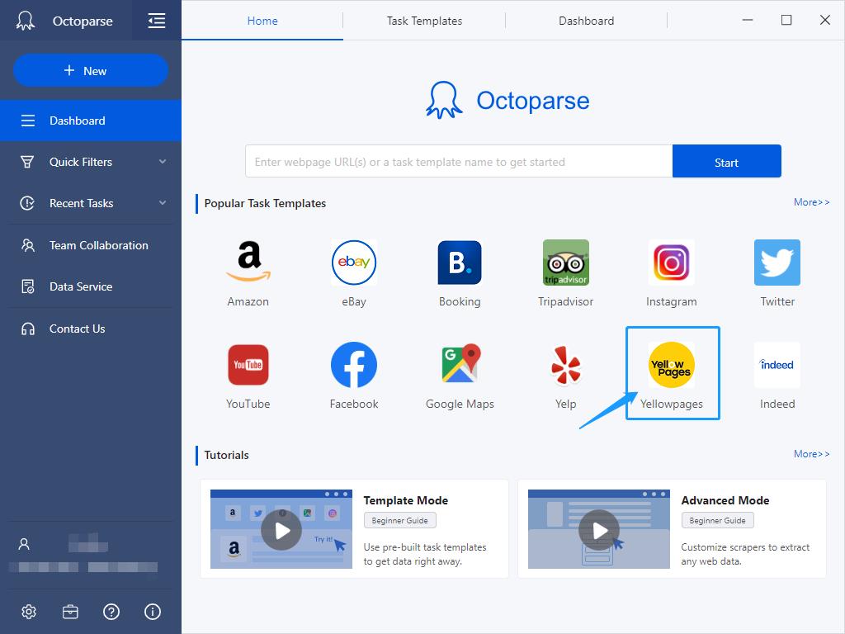Click the blue Start button
845x634 pixels.
726,161
